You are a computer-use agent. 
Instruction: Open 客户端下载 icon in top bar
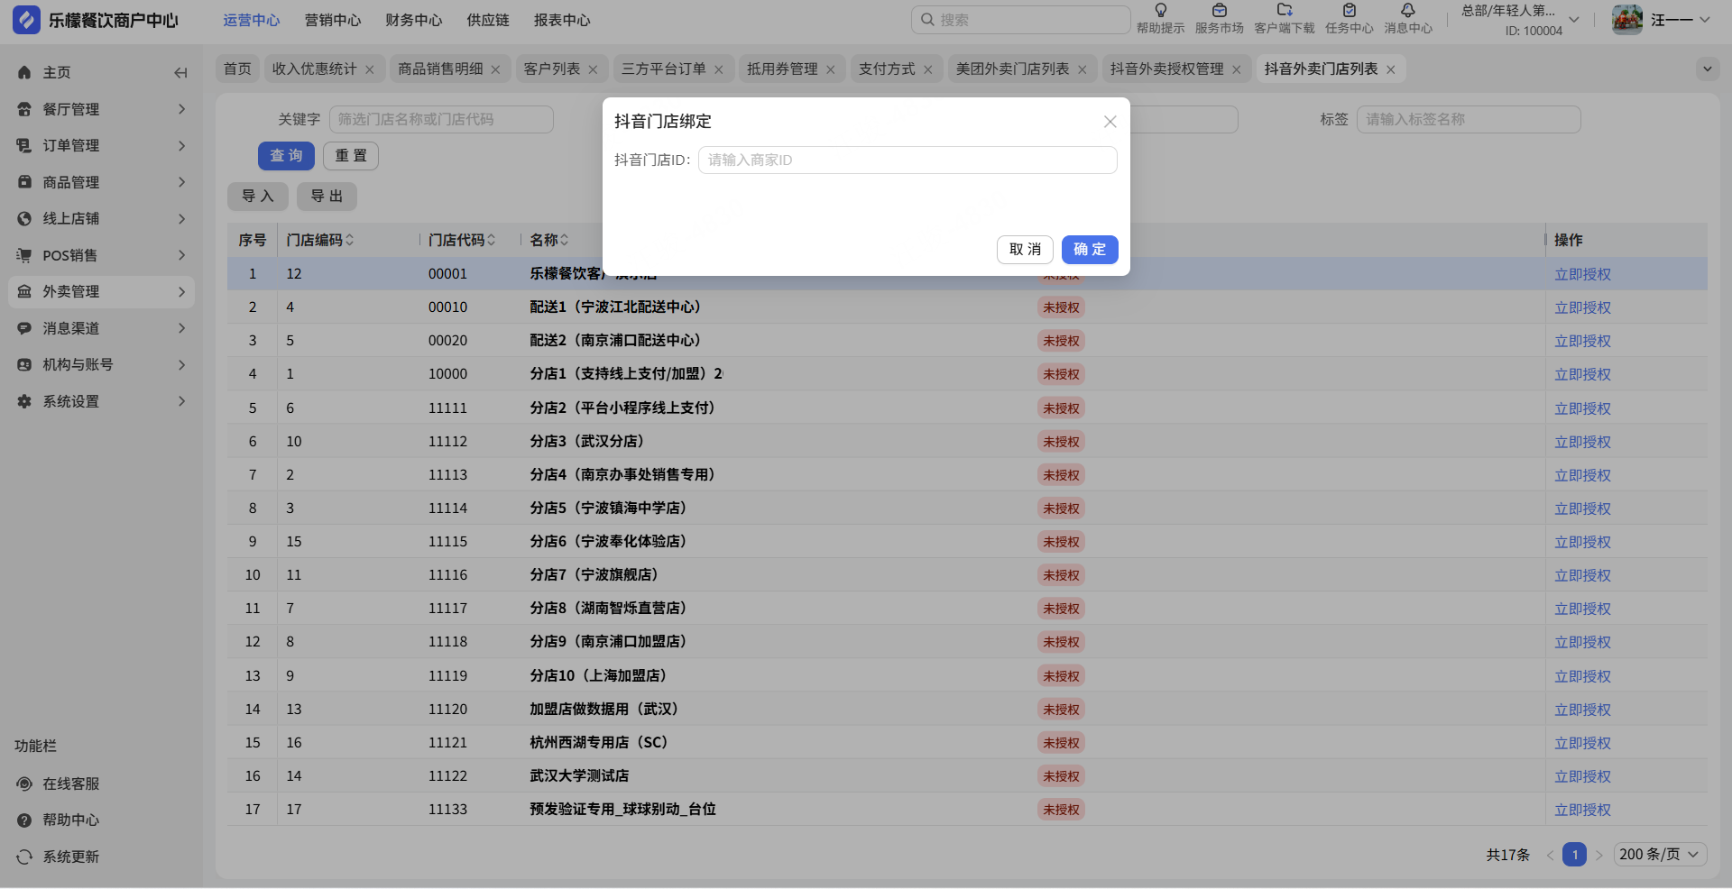coord(1285,11)
